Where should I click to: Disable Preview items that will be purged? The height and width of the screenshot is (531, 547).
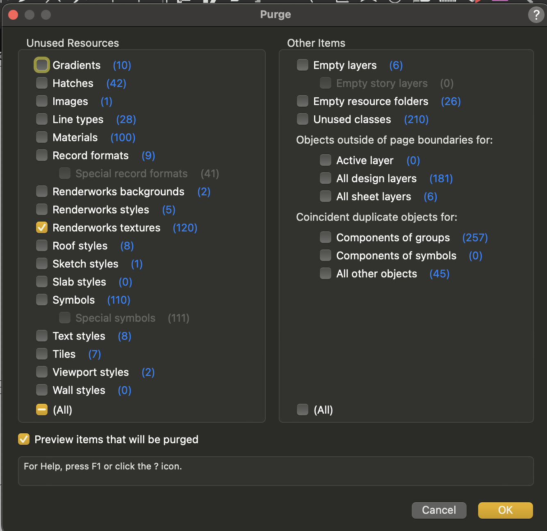24,439
